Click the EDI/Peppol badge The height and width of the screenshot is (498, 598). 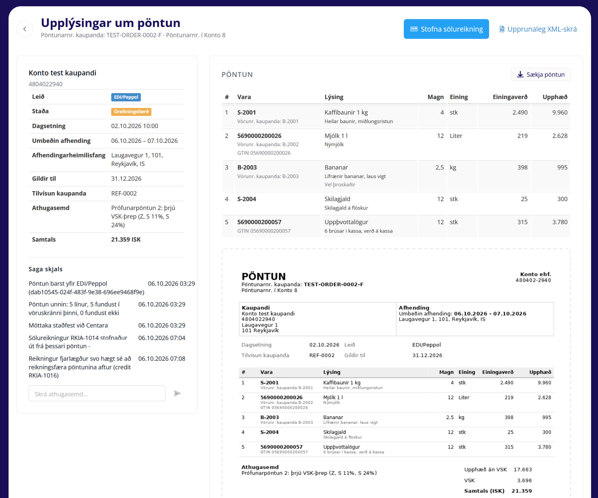126,97
